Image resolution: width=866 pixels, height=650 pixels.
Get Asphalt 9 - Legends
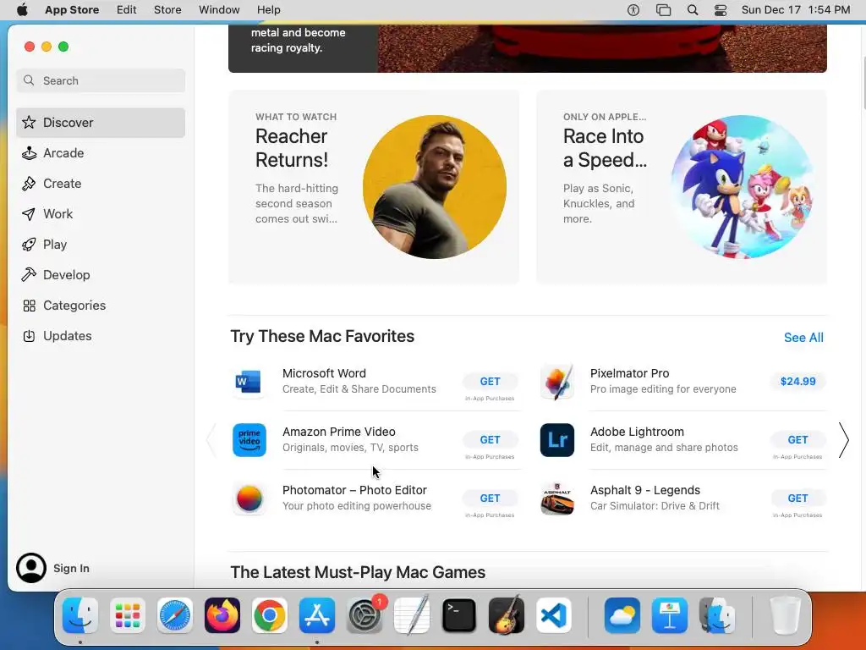tap(797, 499)
